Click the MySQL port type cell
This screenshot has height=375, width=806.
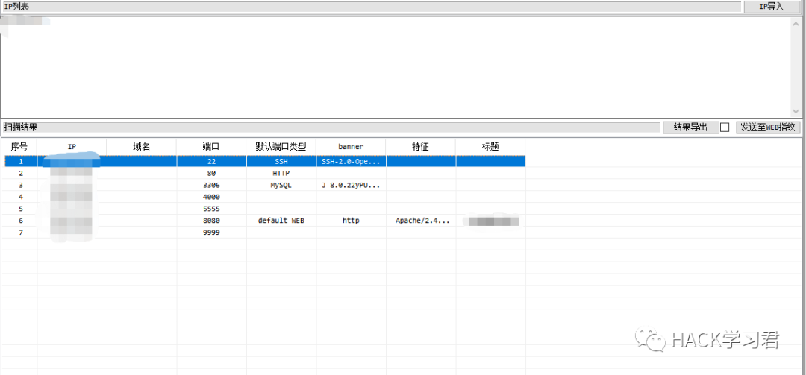[x=281, y=185]
